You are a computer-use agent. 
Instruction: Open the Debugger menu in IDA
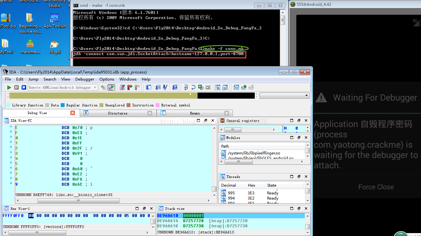[x=85, y=79]
